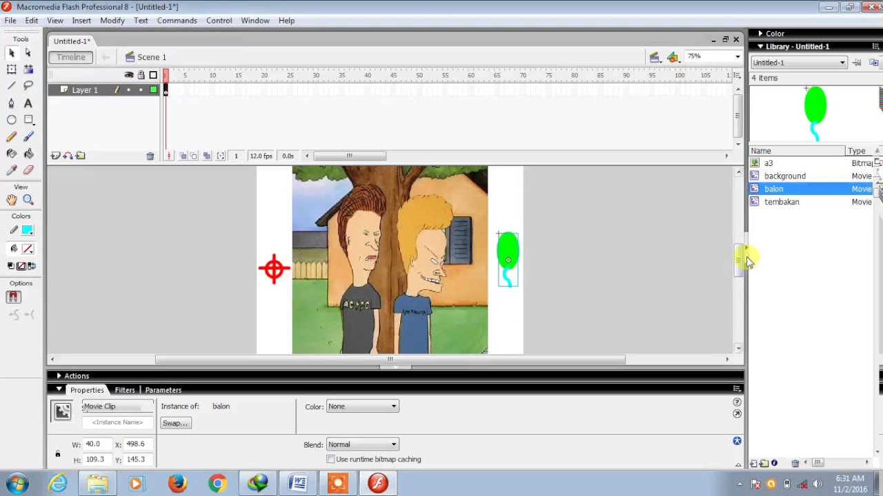Select the Rectangle tool
This screenshot has height=496, width=883.
point(28,120)
